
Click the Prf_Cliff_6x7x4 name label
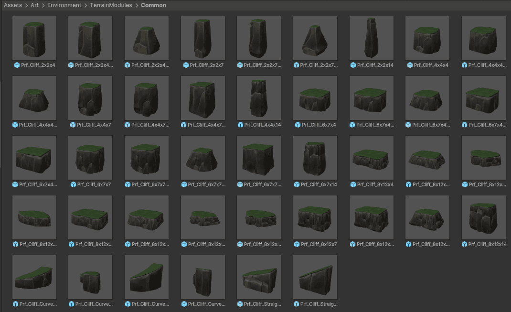(x=319, y=125)
